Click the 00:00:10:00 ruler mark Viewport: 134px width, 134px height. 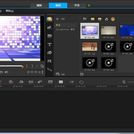(x=81, y=86)
